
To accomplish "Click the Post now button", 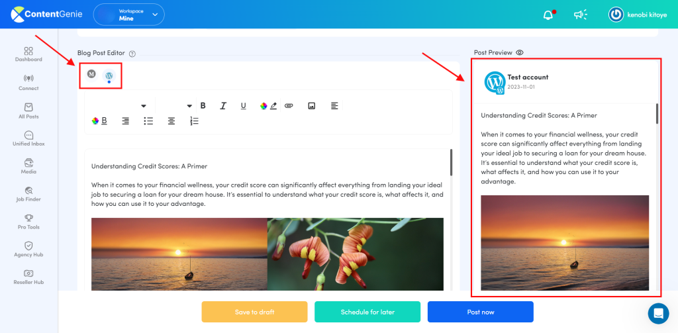I will (481, 312).
